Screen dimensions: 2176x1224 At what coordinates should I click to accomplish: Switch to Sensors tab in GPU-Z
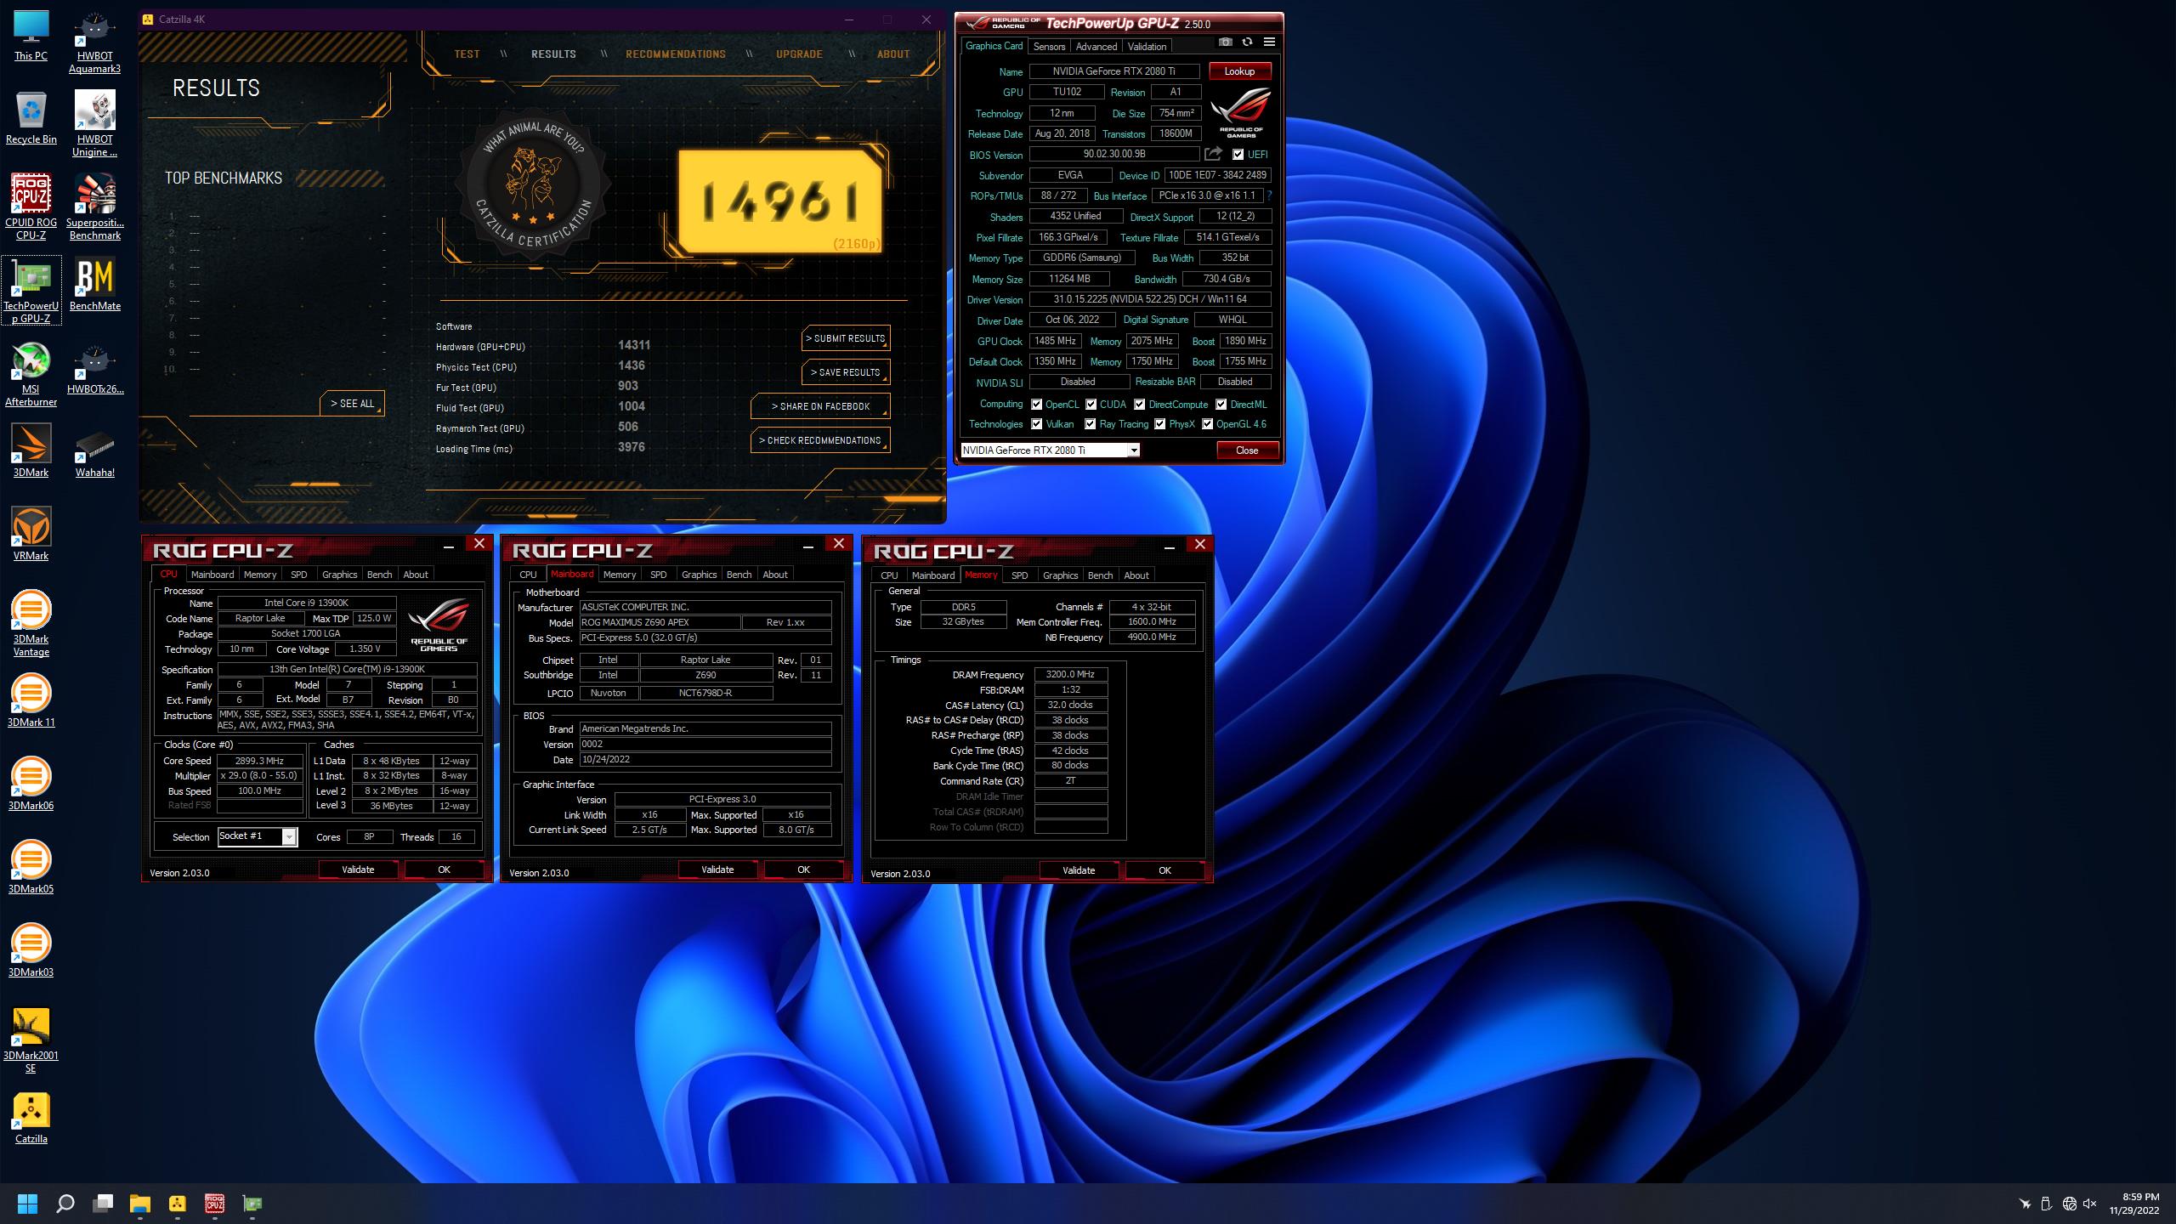click(1049, 47)
